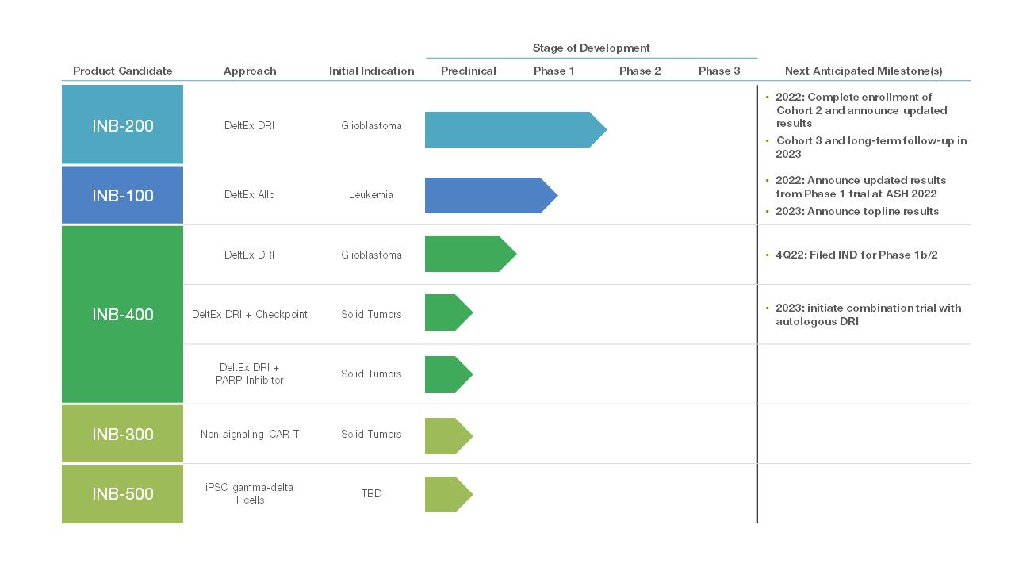Screen dimensions: 1015x571
Task: Click the 2023 initiate combination trial milestone
Action: pos(868,315)
